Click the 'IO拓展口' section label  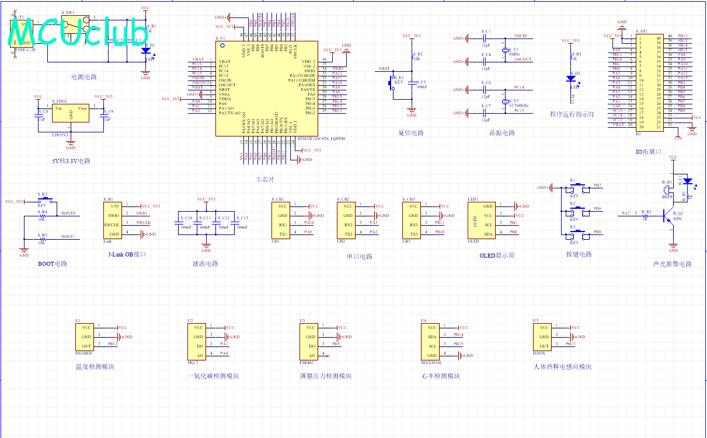[x=649, y=152]
